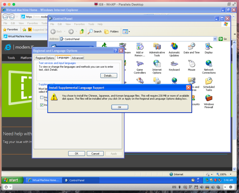This screenshot has width=239, height=193.
Task: Click OK on the language support warning dialog
Action: coord(119,107)
